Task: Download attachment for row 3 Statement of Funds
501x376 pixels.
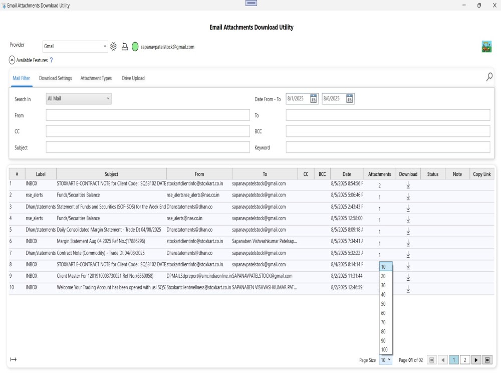Action: click(x=408, y=208)
